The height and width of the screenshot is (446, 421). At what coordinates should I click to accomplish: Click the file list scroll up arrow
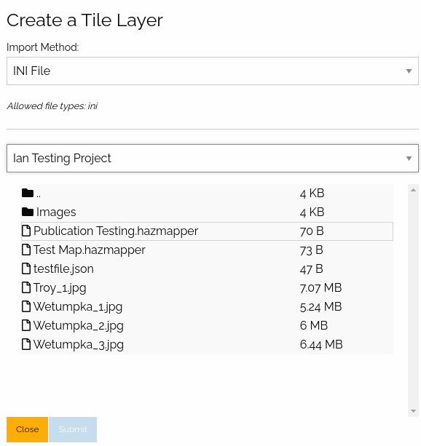(413, 190)
